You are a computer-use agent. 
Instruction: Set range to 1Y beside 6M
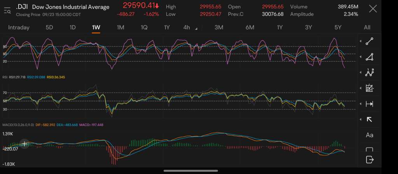(280, 28)
